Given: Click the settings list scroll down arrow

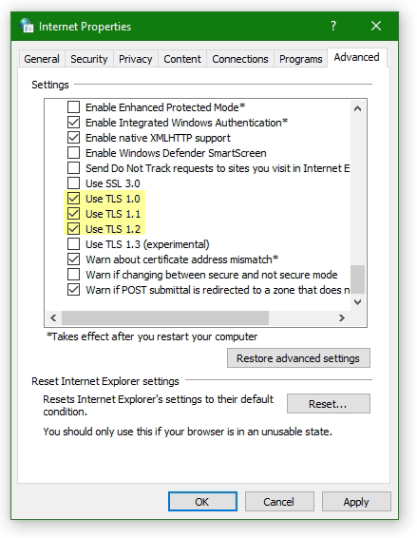Looking at the screenshot, I should [357, 302].
